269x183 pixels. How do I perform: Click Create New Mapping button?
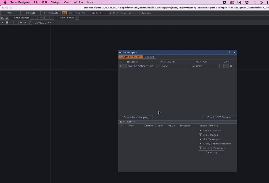click(136, 117)
